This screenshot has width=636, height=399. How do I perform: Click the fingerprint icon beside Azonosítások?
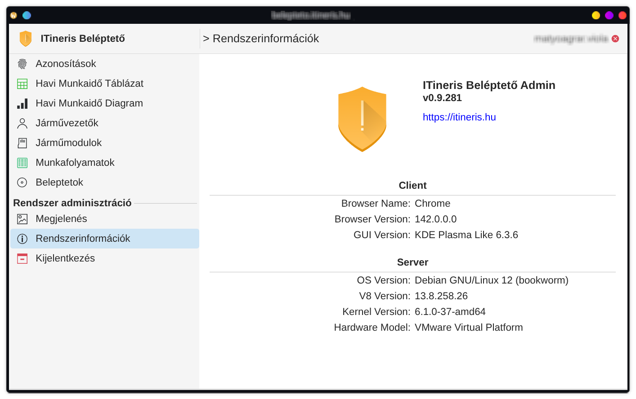point(22,64)
